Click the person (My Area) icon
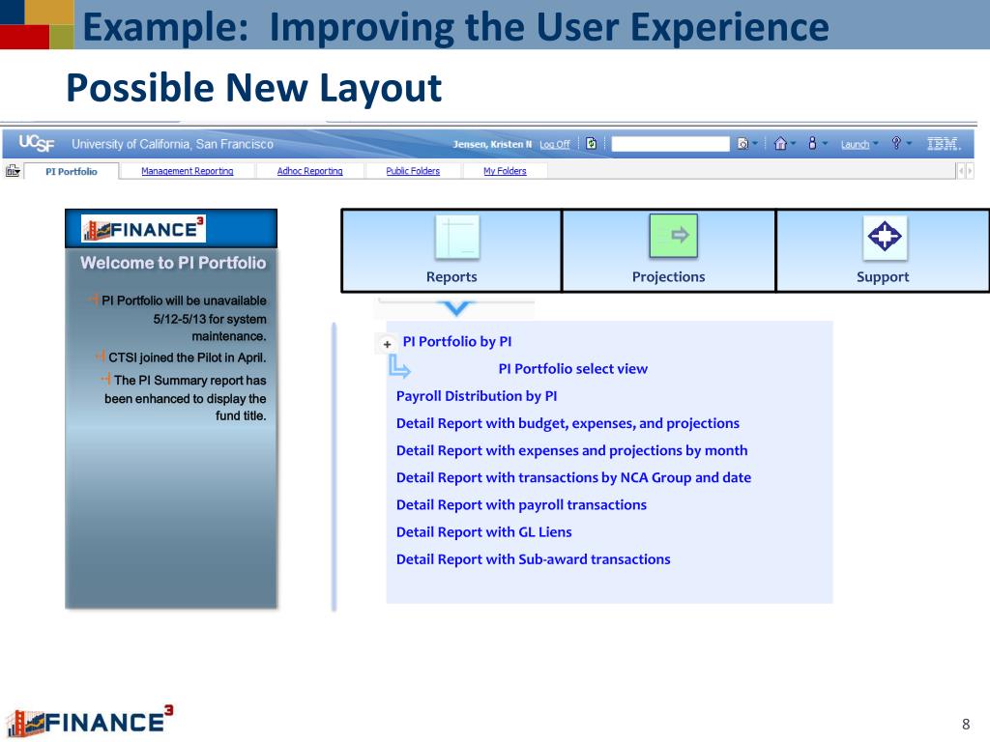The image size is (990, 742). 812,143
